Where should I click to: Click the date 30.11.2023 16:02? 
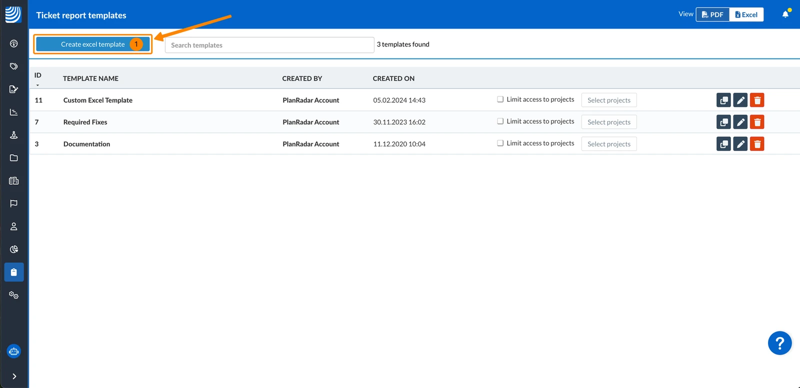point(399,122)
